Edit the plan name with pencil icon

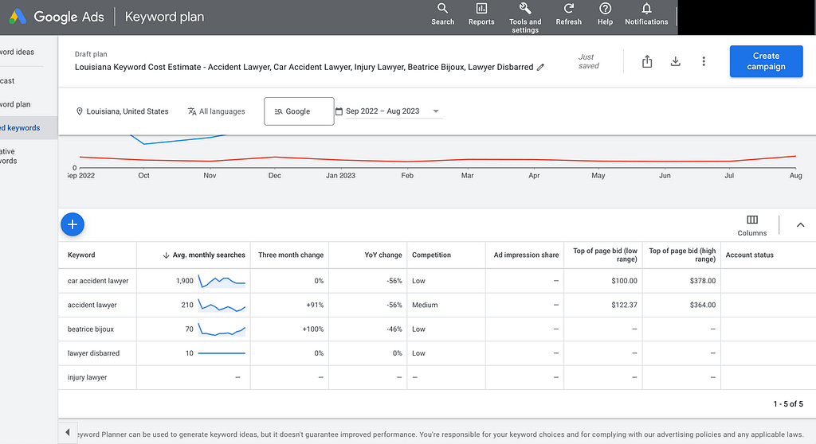[541, 67]
